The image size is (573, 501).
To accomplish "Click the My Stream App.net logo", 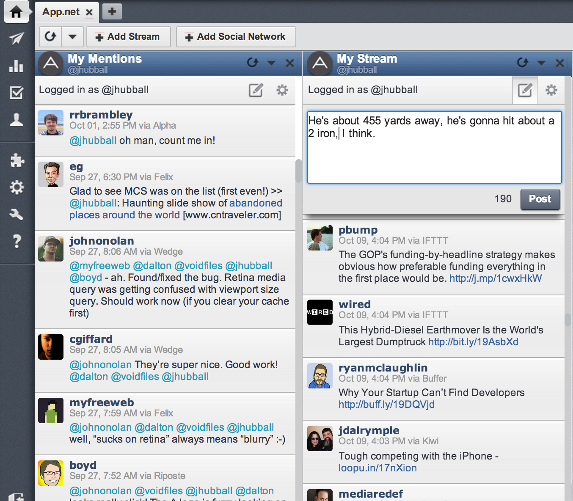I will coord(320,63).
